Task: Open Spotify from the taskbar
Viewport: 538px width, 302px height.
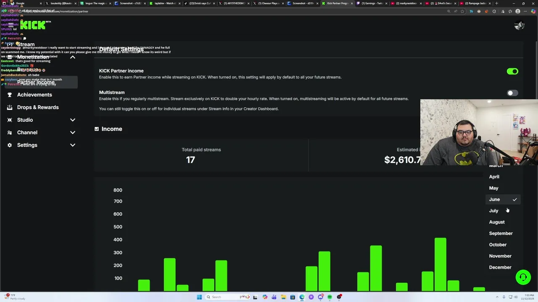Action: [x=330, y=297]
